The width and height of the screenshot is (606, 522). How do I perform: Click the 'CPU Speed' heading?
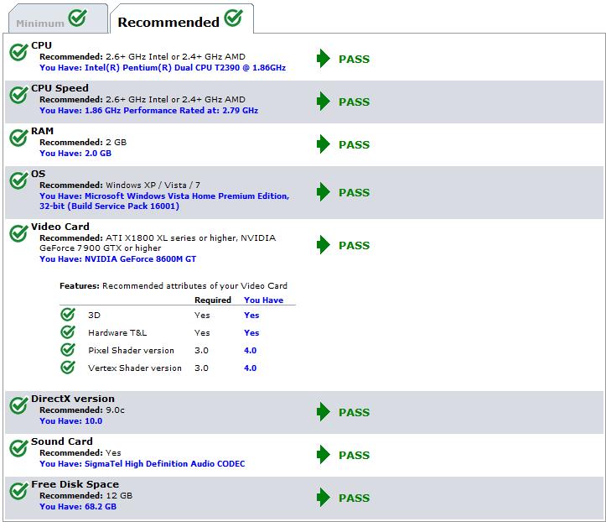[60, 88]
